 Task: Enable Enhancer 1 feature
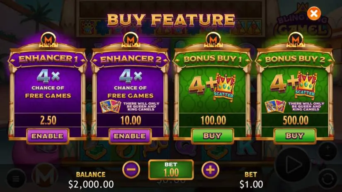[x=48, y=136]
